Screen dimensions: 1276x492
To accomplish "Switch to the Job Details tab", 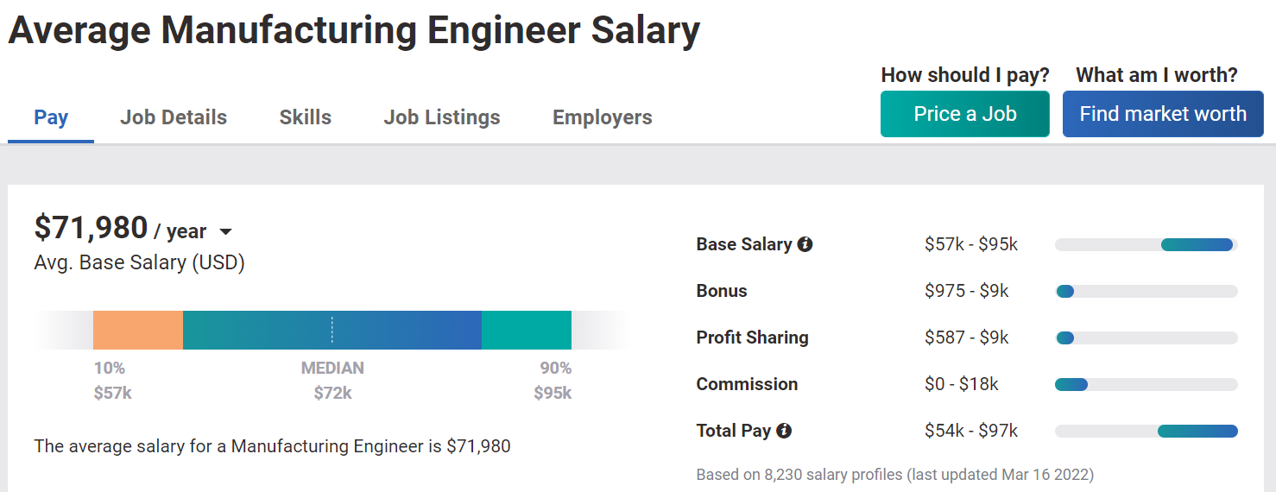I will pyautogui.click(x=174, y=117).
